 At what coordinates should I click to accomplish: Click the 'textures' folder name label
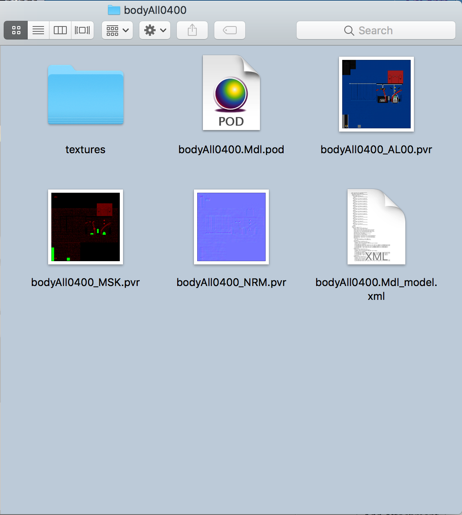pyautogui.click(x=86, y=150)
